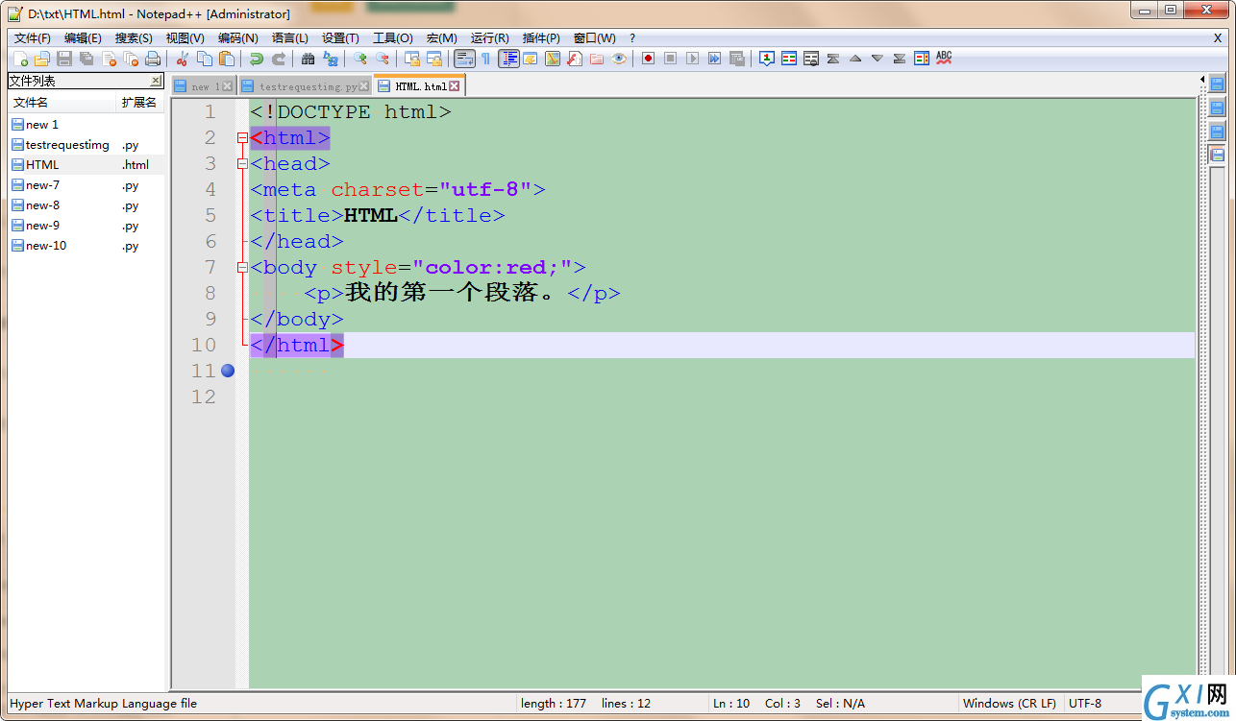Viewport: 1236px width, 721px height.
Task: Close the HTML.html tab
Action: [x=455, y=86]
